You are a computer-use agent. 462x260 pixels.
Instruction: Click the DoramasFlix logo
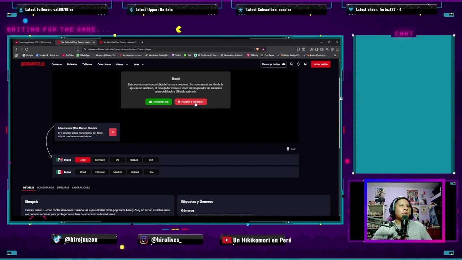[32, 64]
